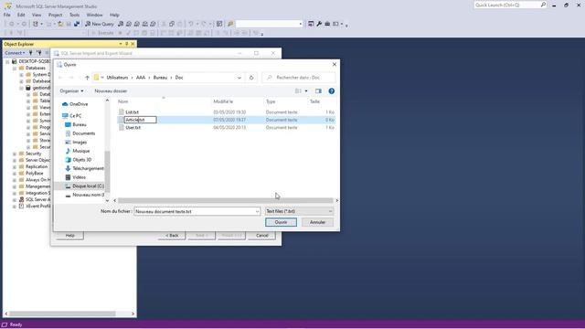This screenshot has width=585, height=329.
Task: Click the wizard's Help button
Action: click(69, 236)
